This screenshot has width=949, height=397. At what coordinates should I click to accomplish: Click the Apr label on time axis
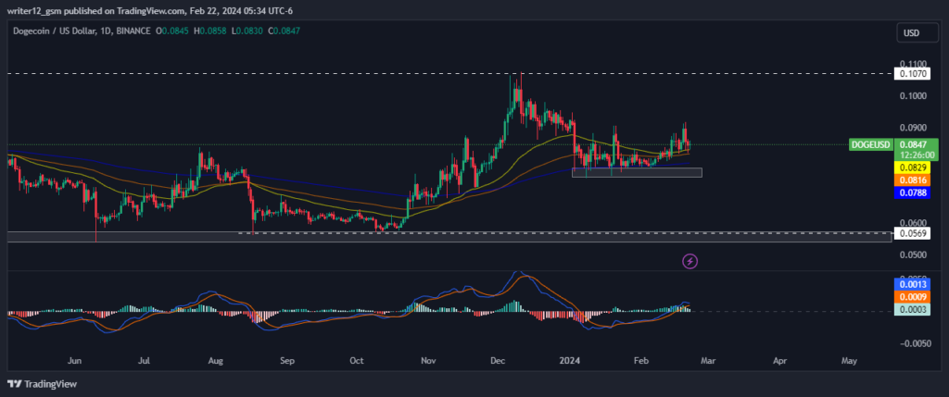(780, 361)
